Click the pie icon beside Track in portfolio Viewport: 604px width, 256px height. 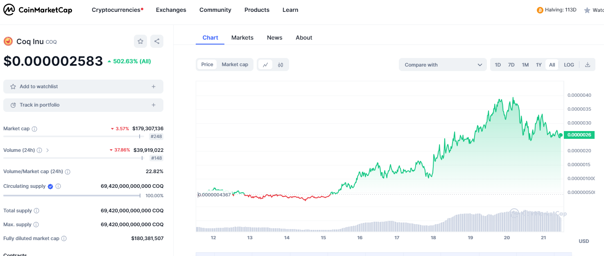click(13, 105)
